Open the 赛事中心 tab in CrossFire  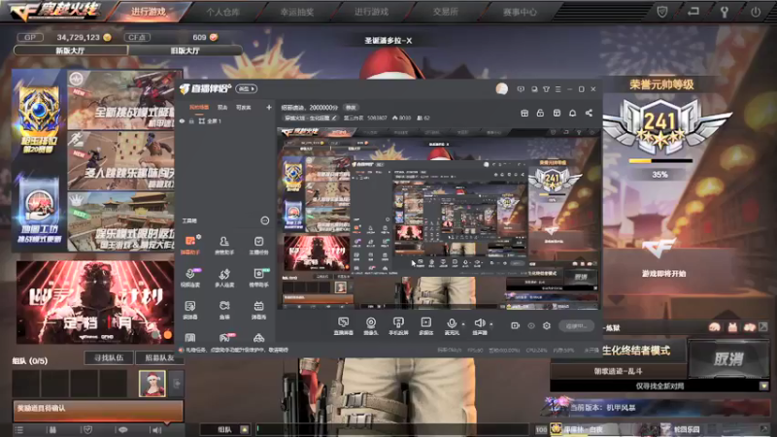click(x=520, y=12)
